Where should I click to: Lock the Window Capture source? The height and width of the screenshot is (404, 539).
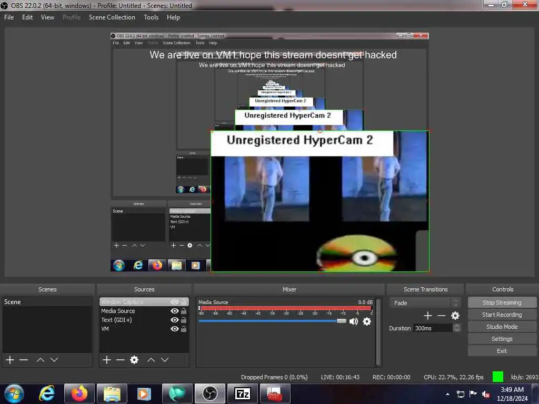[184, 301]
